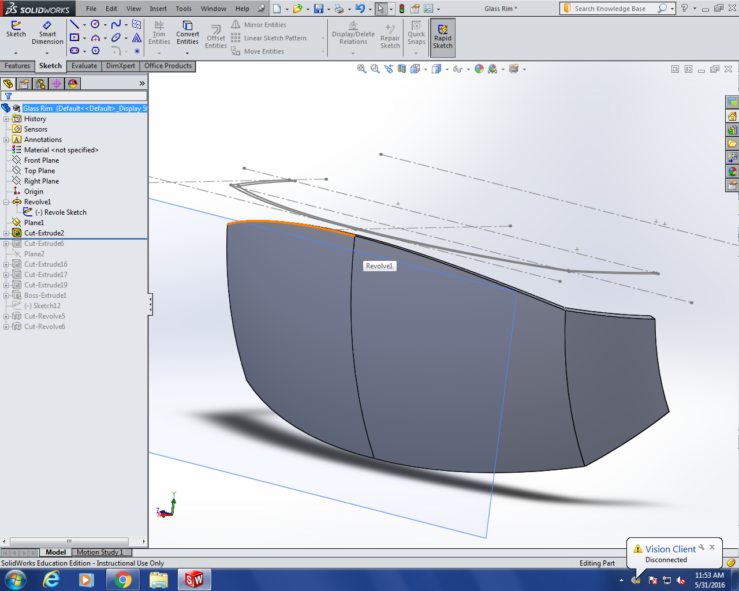Toggle the Rebuild traffic light icon
The width and height of the screenshot is (739, 591).
(402, 9)
